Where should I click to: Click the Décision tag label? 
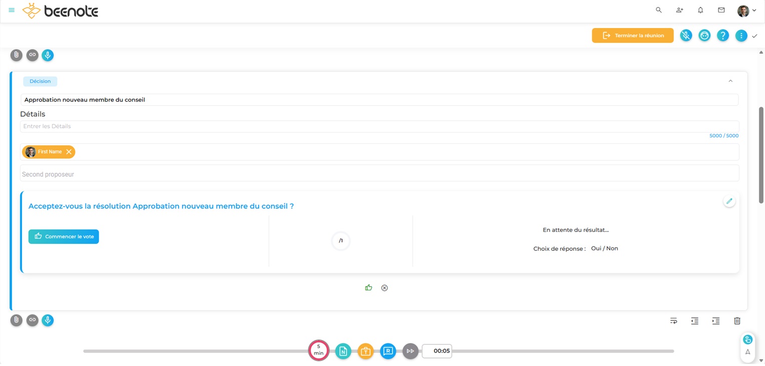[x=40, y=81]
